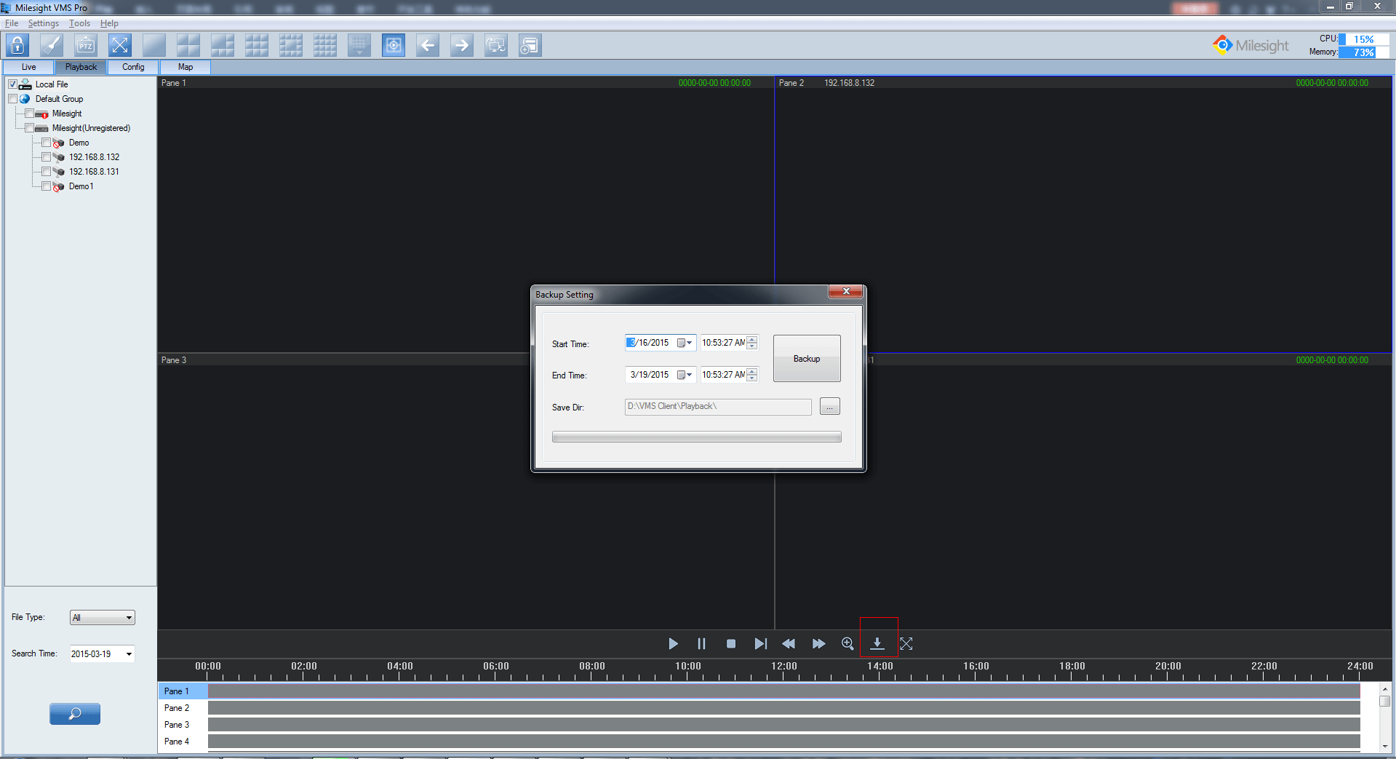Open the File menu
This screenshot has height=759, width=1396.
12,23
